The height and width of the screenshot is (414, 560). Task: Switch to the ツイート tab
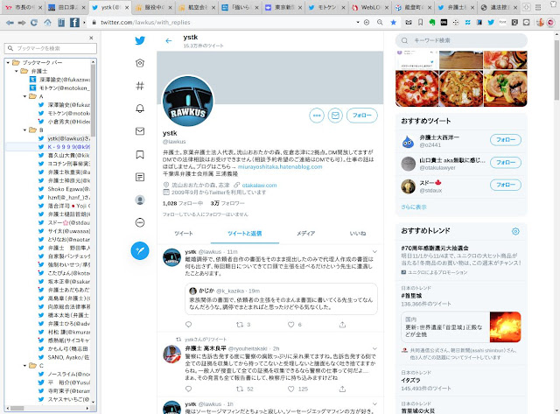(184, 233)
